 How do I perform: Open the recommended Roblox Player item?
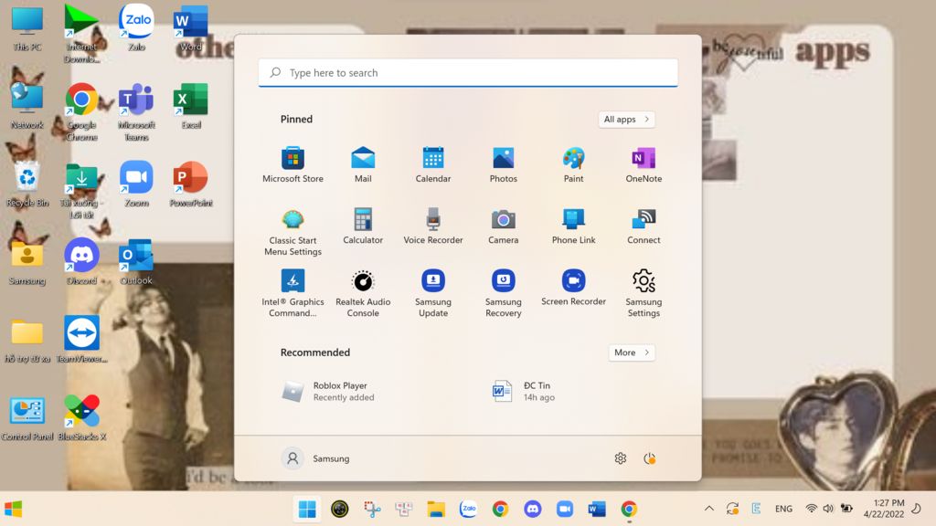(328, 391)
